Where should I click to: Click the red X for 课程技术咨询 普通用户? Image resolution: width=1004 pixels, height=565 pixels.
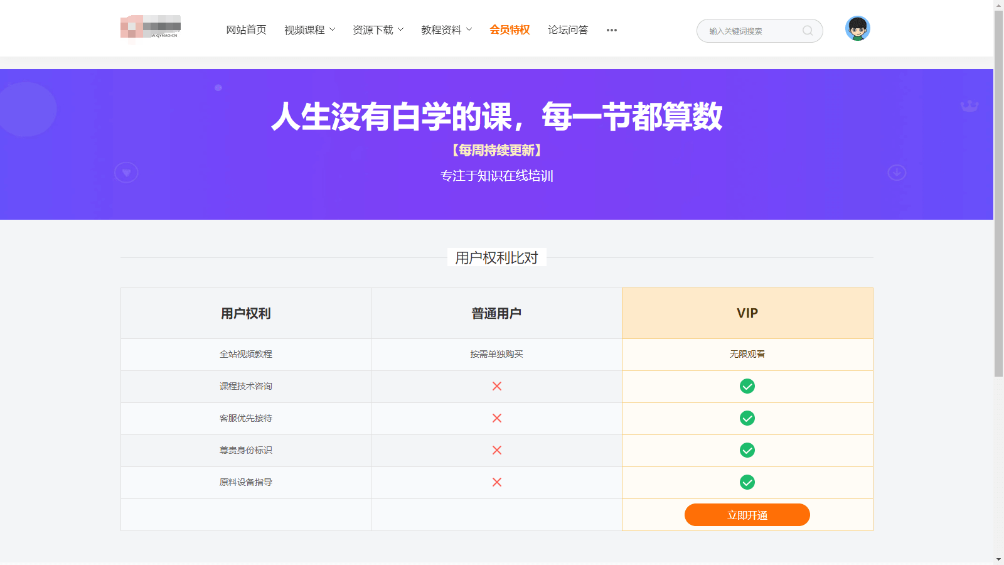click(496, 387)
